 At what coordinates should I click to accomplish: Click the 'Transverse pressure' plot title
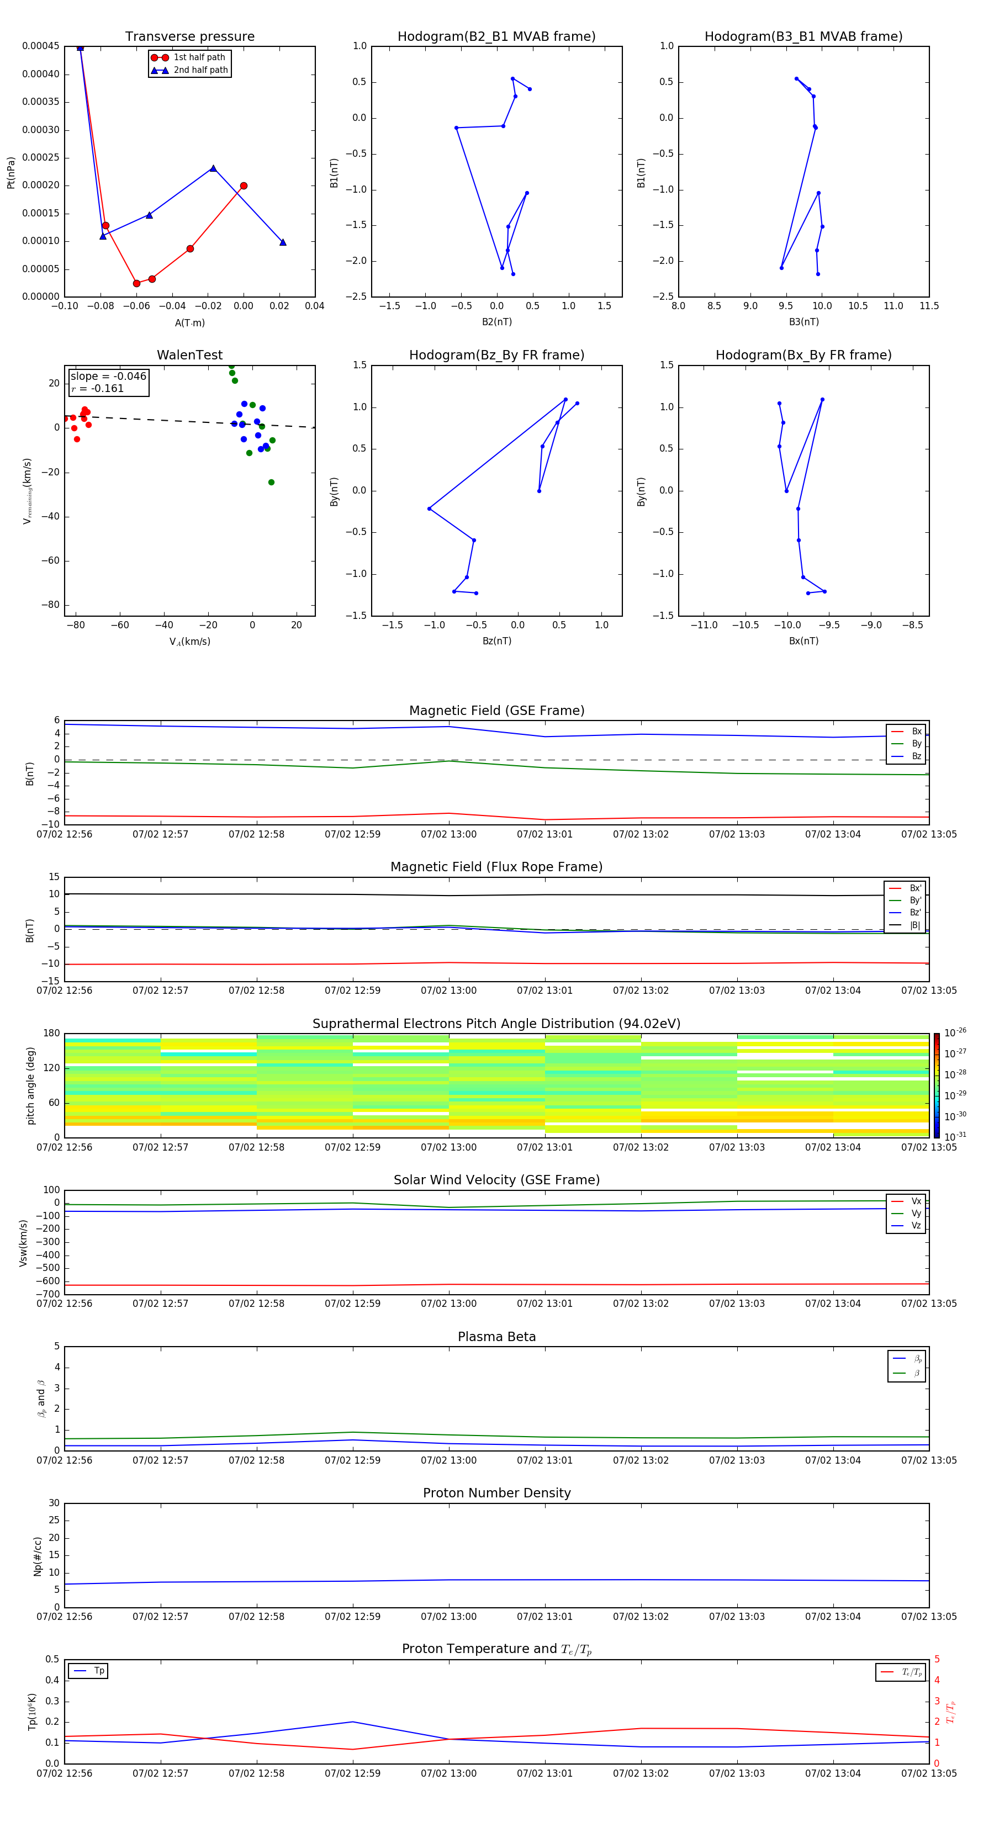click(x=189, y=37)
